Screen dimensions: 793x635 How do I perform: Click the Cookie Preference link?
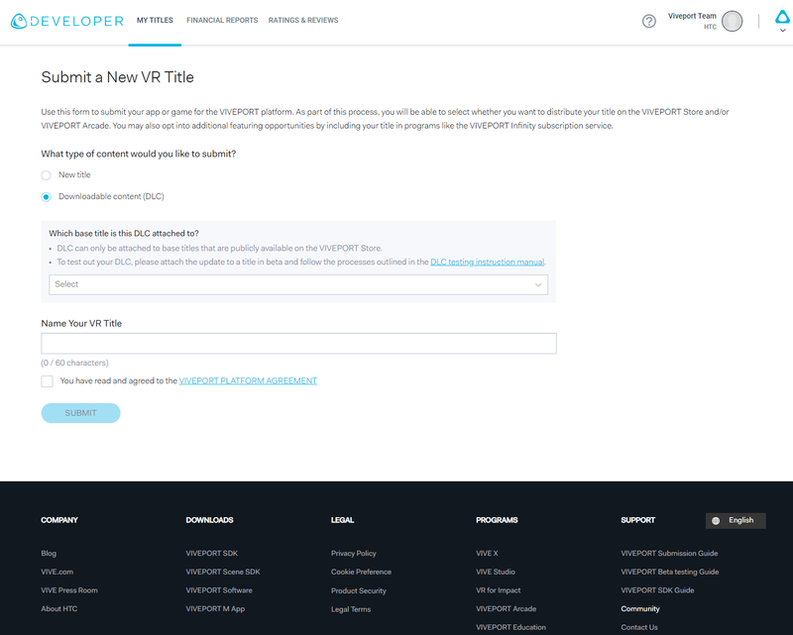point(361,572)
